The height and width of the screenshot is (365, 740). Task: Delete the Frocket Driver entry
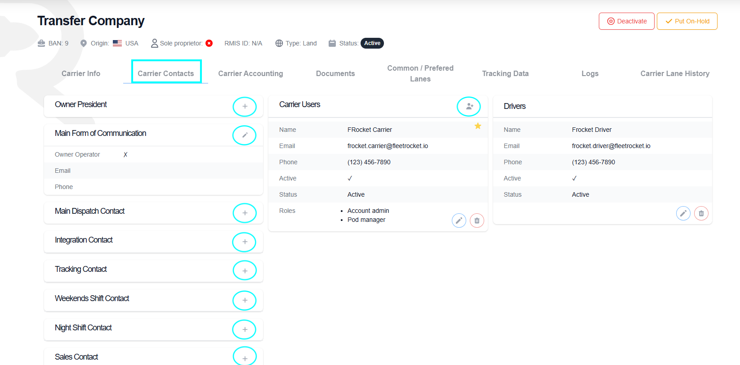(701, 213)
